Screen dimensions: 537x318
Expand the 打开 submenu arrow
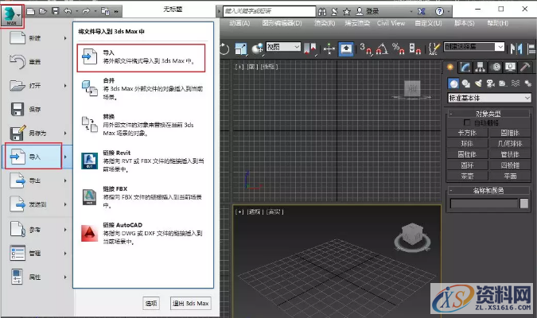[65, 86]
